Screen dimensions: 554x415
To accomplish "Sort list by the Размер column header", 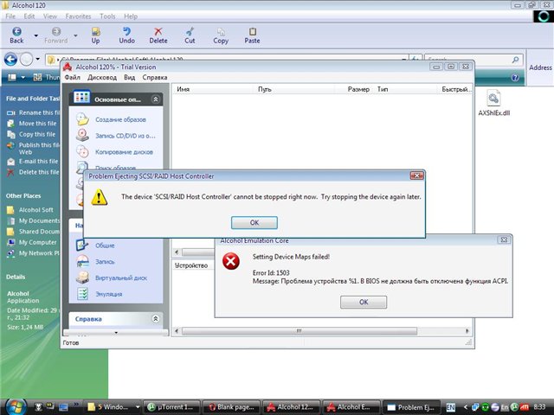I will tap(358, 89).
